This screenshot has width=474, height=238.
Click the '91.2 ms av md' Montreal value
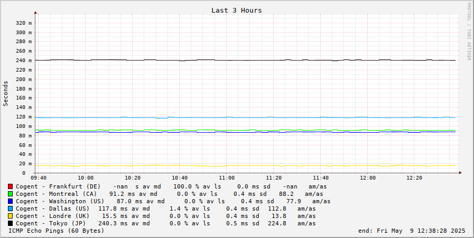click(133, 194)
